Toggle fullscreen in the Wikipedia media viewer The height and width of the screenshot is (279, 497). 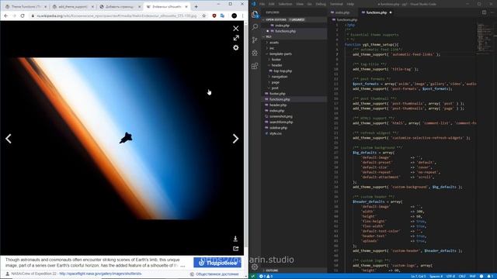coord(236,38)
